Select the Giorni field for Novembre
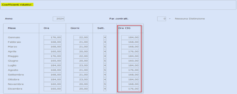237x94 pixels. coord(81,84)
